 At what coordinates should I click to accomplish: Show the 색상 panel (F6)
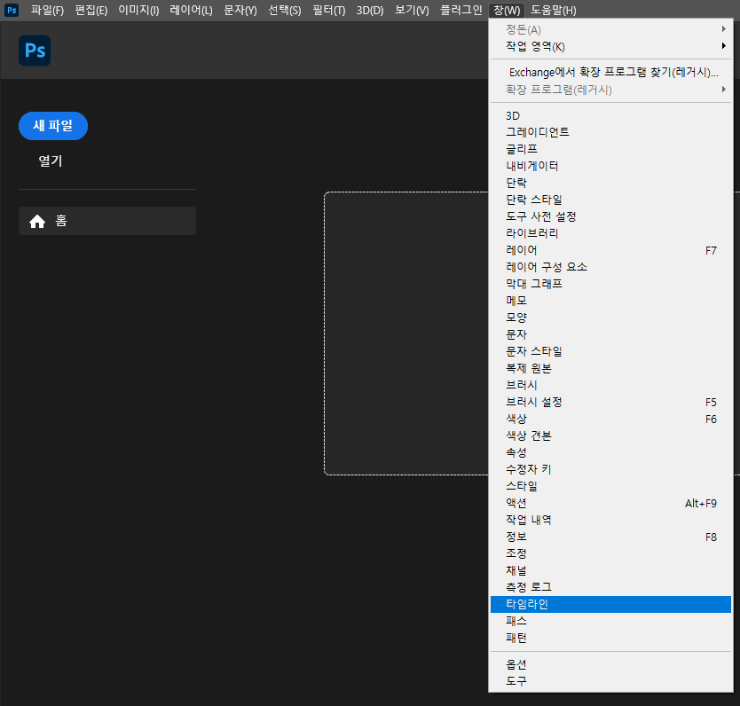tap(610, 419)
